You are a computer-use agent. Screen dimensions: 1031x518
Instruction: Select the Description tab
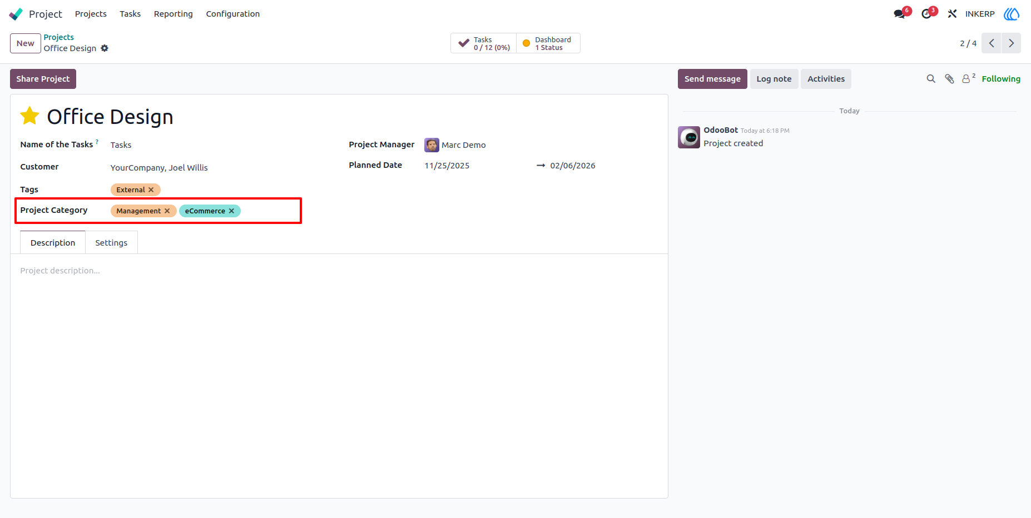tap(53, 243)
